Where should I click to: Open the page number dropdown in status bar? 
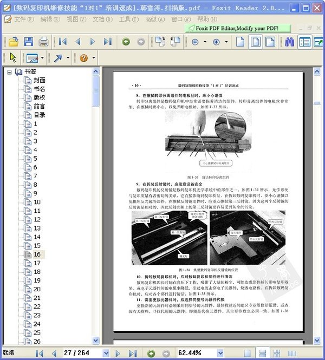[x=106, y=353]
